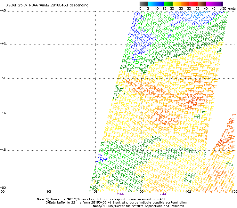Image resolution: width=237 pixels, height=208 pixels.
Task: Select the '-48' latitude axis label
Action: tap(3, 149)
